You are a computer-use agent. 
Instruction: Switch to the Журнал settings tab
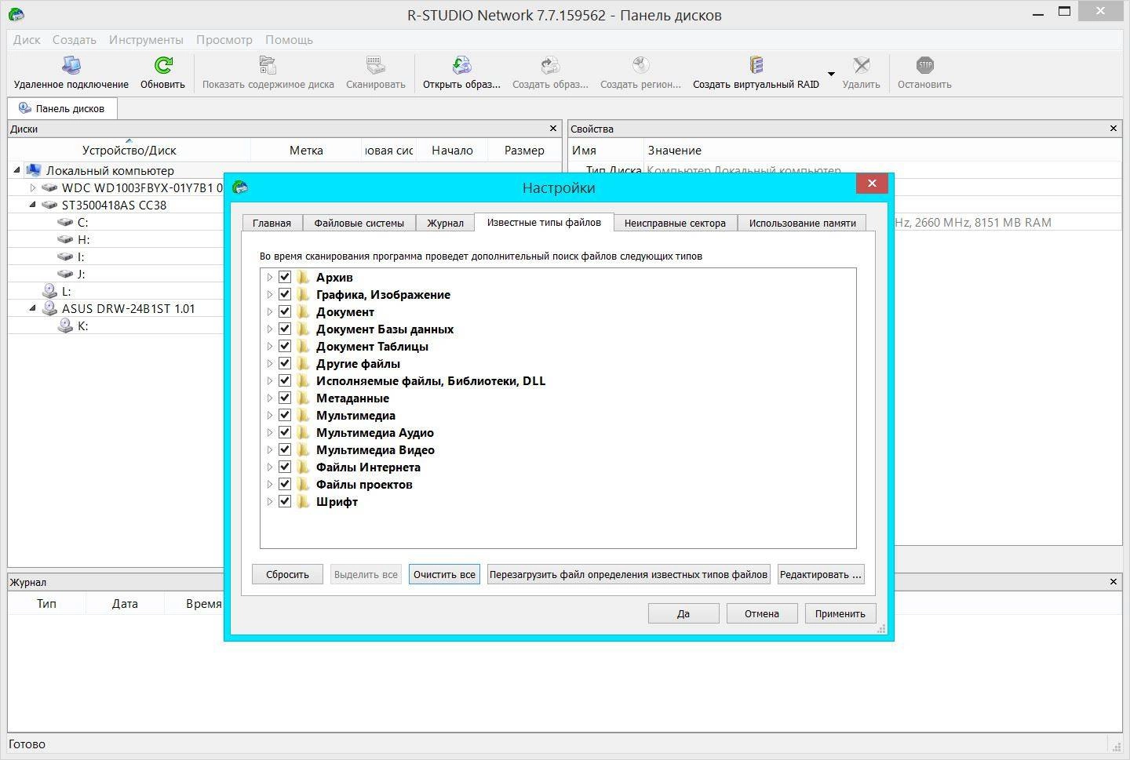(x=445, y=223)
